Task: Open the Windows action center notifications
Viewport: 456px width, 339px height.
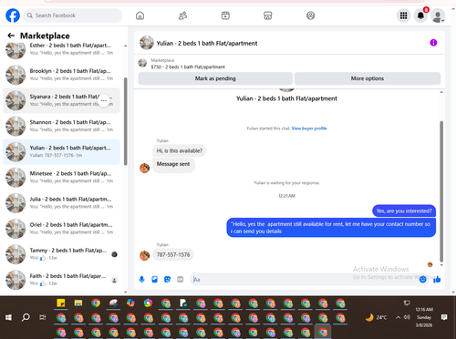Action: click(x=444, y=317)
